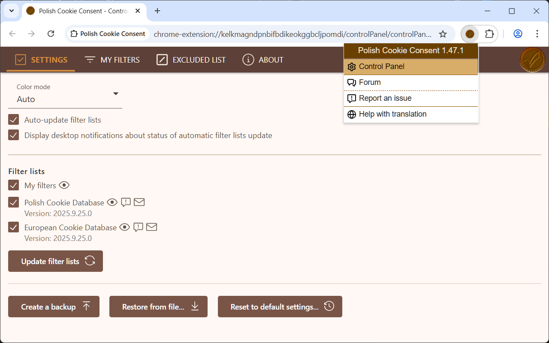Open Chrome Extensions puzzle icon
The width and height of the screenshot is (549, 343).
pyautogui.click(x=489, y=34)
